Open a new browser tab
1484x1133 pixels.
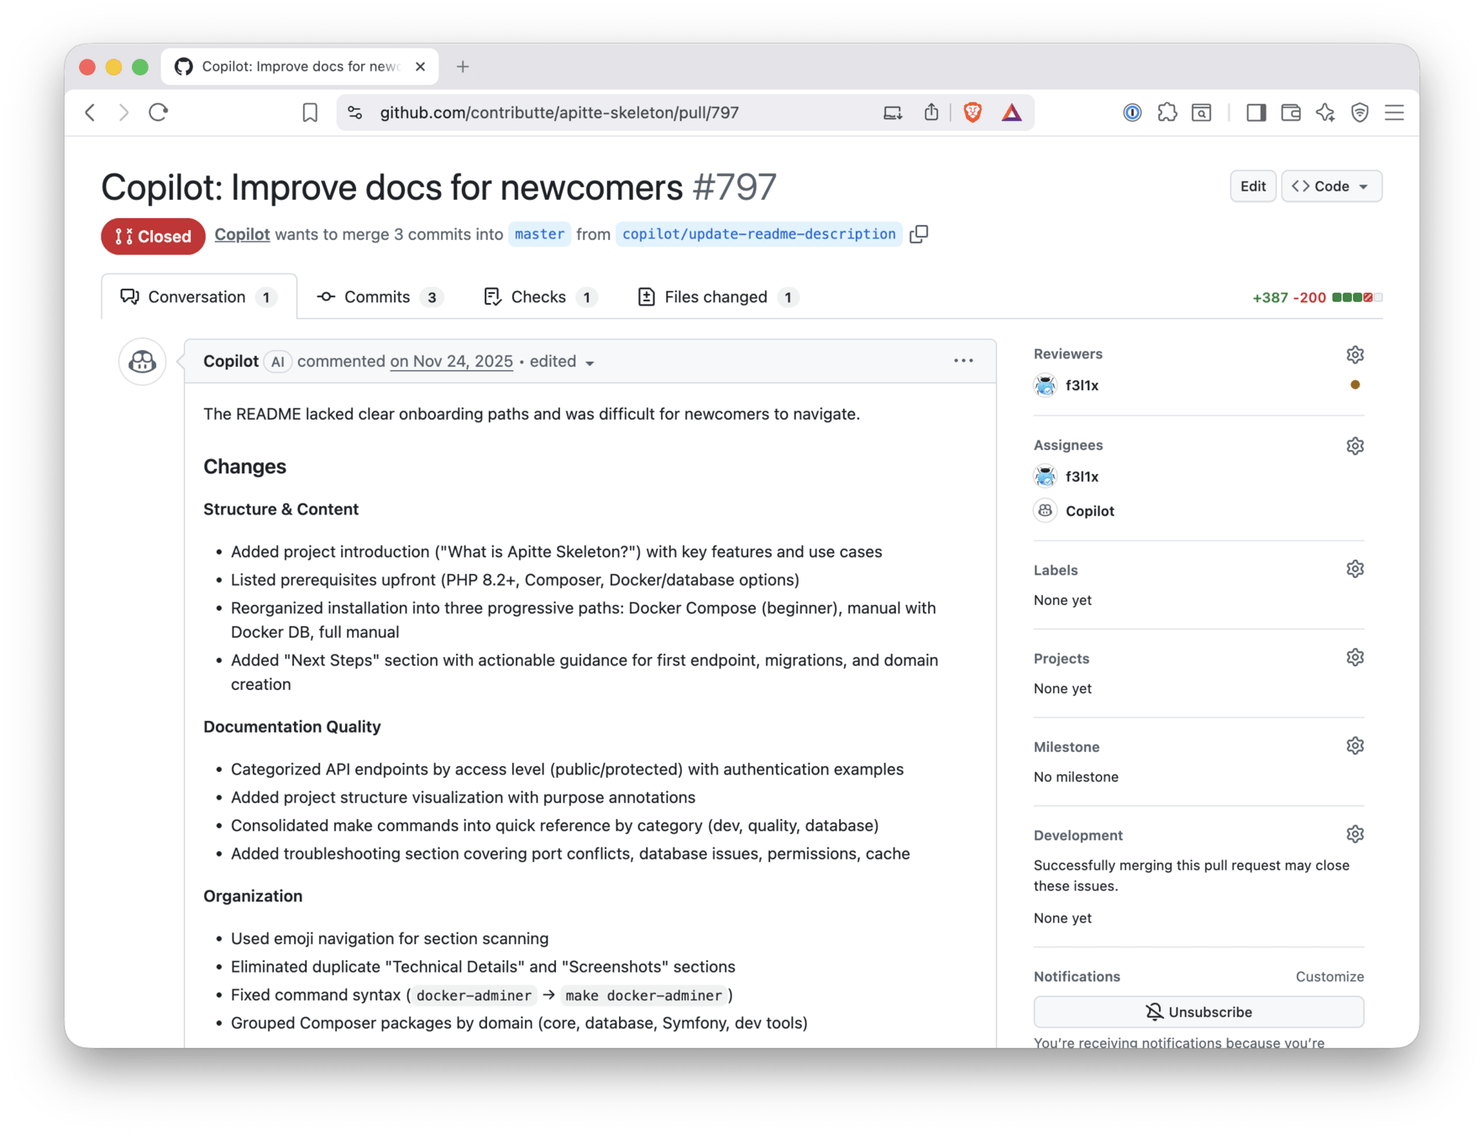(x=463, y=66)
